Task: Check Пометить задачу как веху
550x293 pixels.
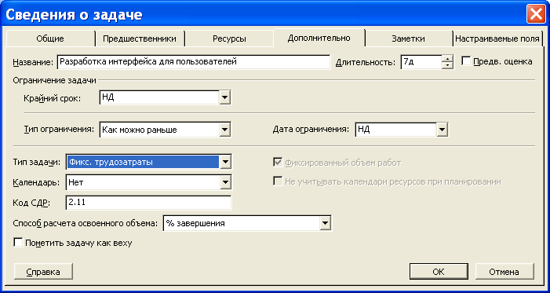Action: pyautogui.click(x=18, y=243)
